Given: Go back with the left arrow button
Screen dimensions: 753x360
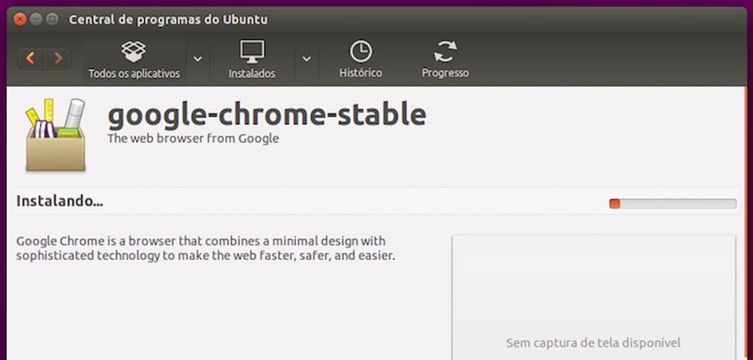Looking at the screenshot, I should pyautogui.click(x=31, y=59).
